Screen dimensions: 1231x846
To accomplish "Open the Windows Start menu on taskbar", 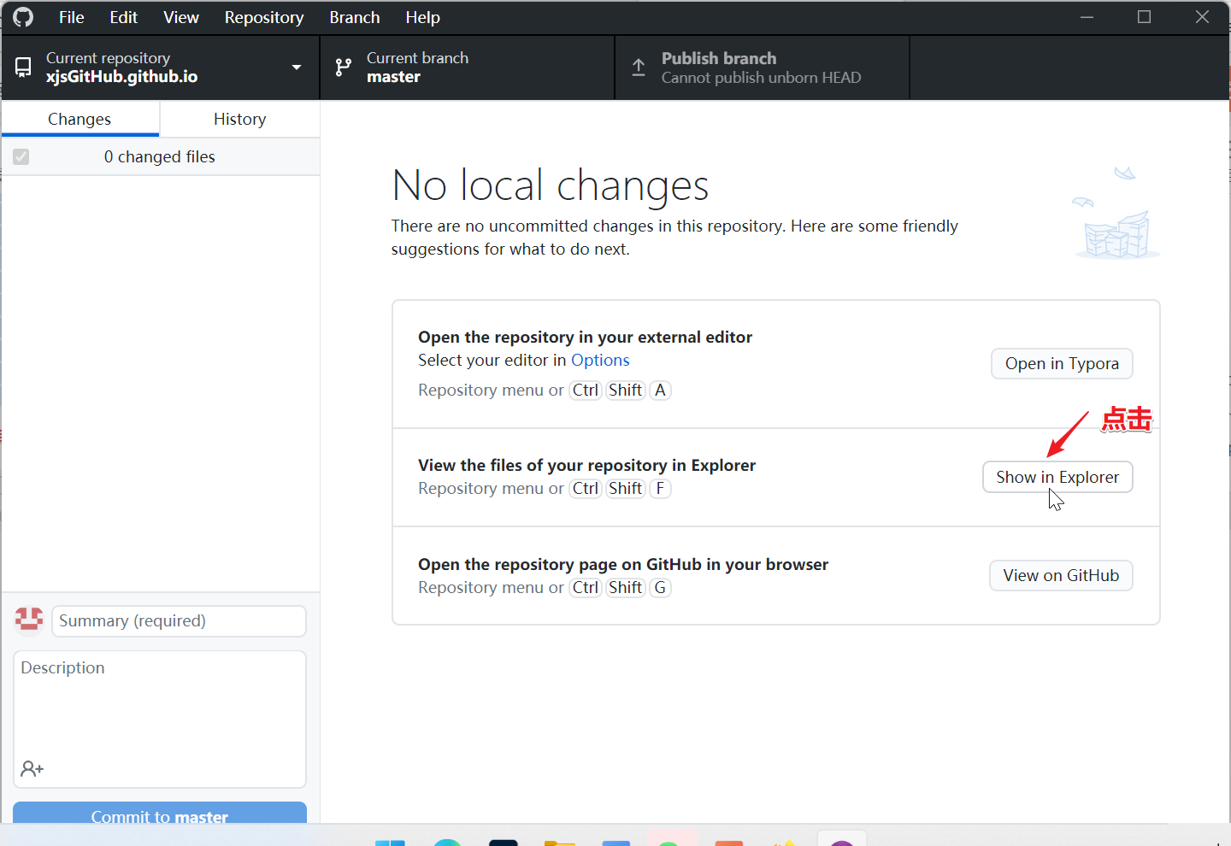I will point(390,841).
